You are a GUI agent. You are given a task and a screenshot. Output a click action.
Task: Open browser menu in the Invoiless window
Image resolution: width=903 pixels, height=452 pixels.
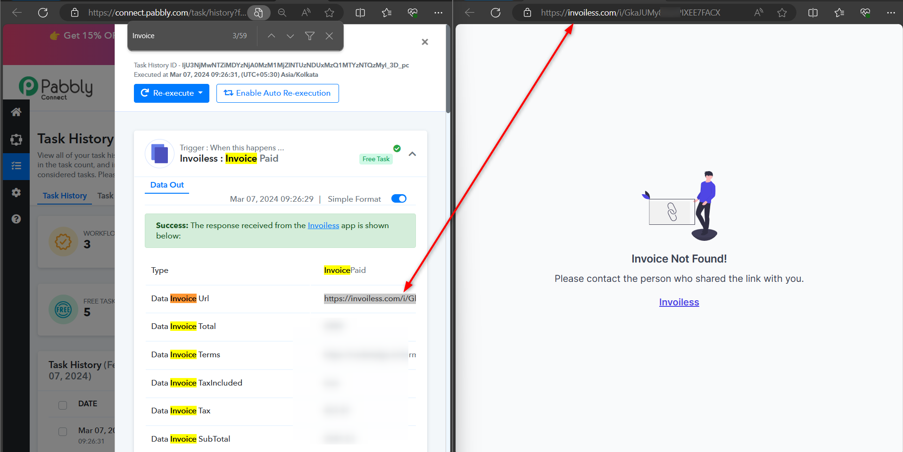[891, 13]
